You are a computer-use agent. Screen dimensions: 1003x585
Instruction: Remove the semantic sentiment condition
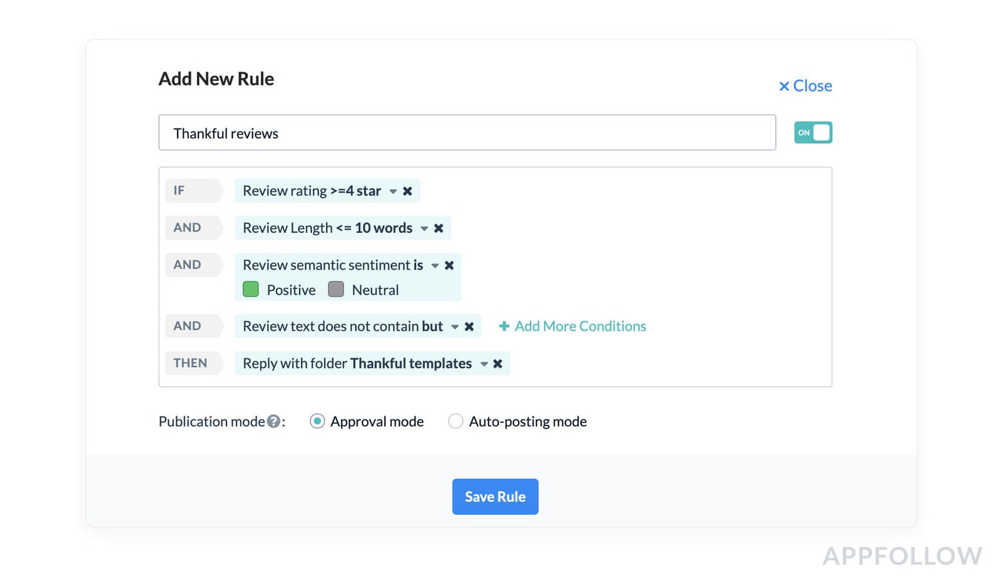pos(449,265)
